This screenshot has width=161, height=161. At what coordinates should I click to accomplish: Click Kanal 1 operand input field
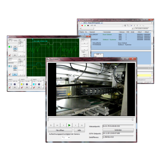[x=13, y=41]
